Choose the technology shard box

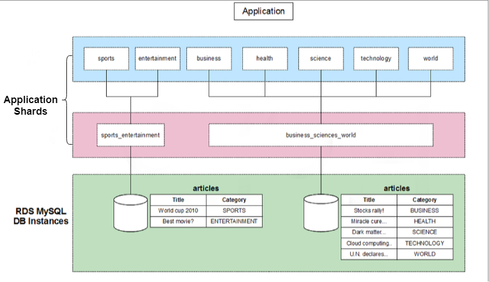point(376,58)
